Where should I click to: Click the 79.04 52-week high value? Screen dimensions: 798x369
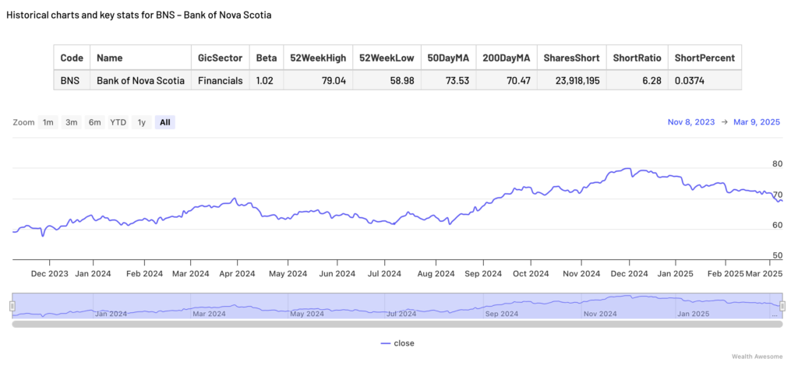pos(318,80)
